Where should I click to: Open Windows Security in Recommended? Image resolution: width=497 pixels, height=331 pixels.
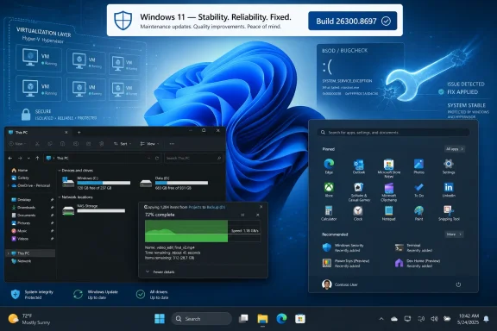(343, 247)
